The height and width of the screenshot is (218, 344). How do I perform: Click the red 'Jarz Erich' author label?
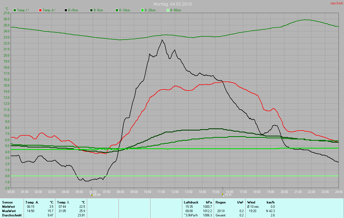(336, 3)
